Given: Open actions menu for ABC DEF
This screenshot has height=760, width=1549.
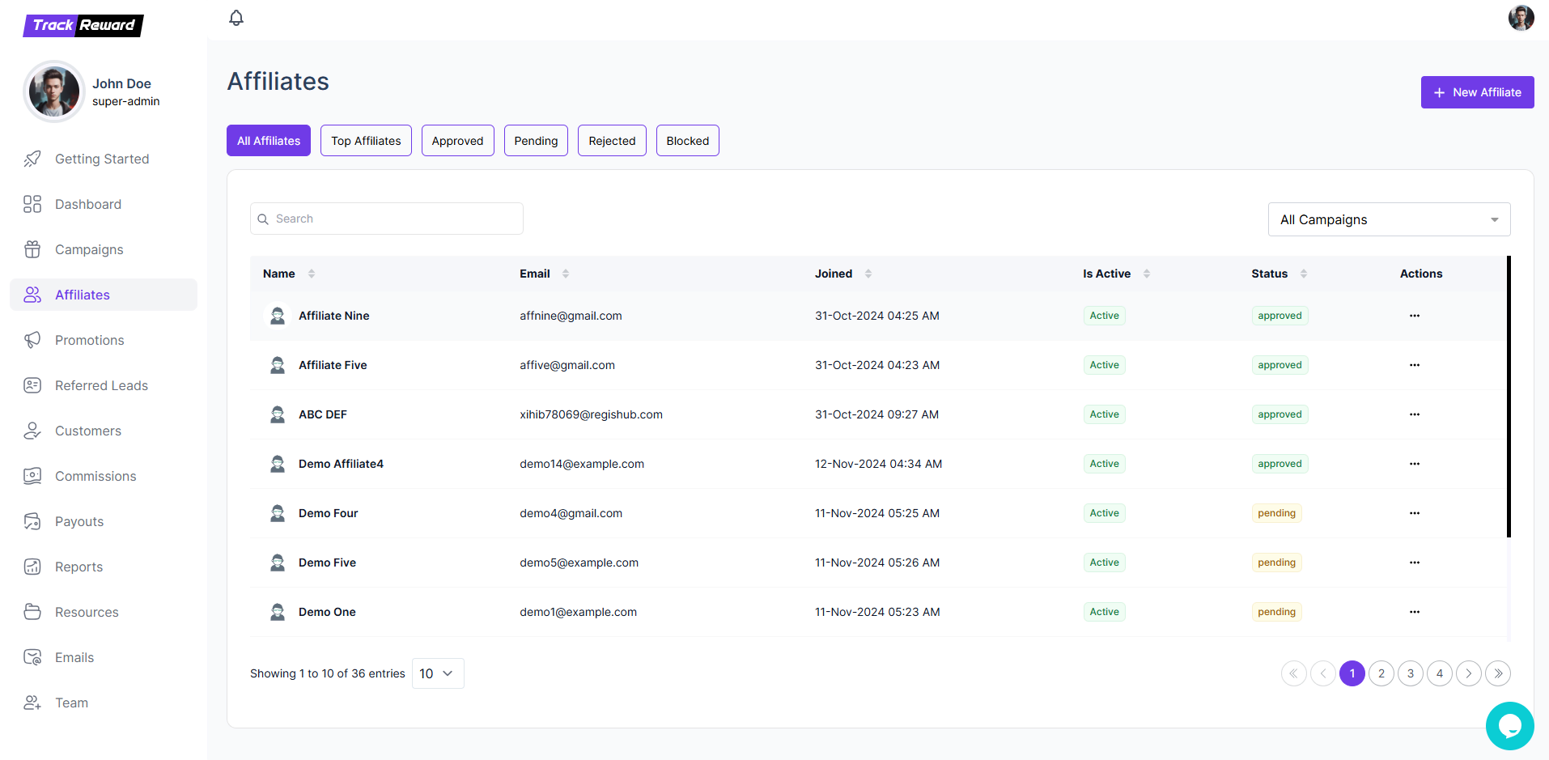Looking at the screenshot, I should click(x=1415, y=414).
